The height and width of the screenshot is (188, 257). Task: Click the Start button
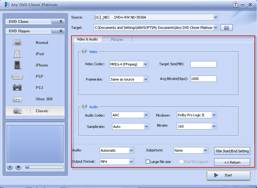[229, 175]
